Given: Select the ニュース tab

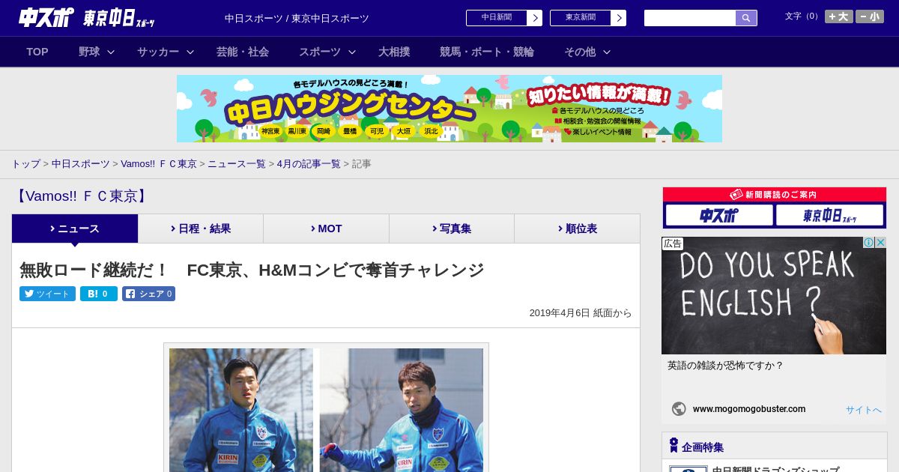Looking at the screenshot, I should click(75, 229).
